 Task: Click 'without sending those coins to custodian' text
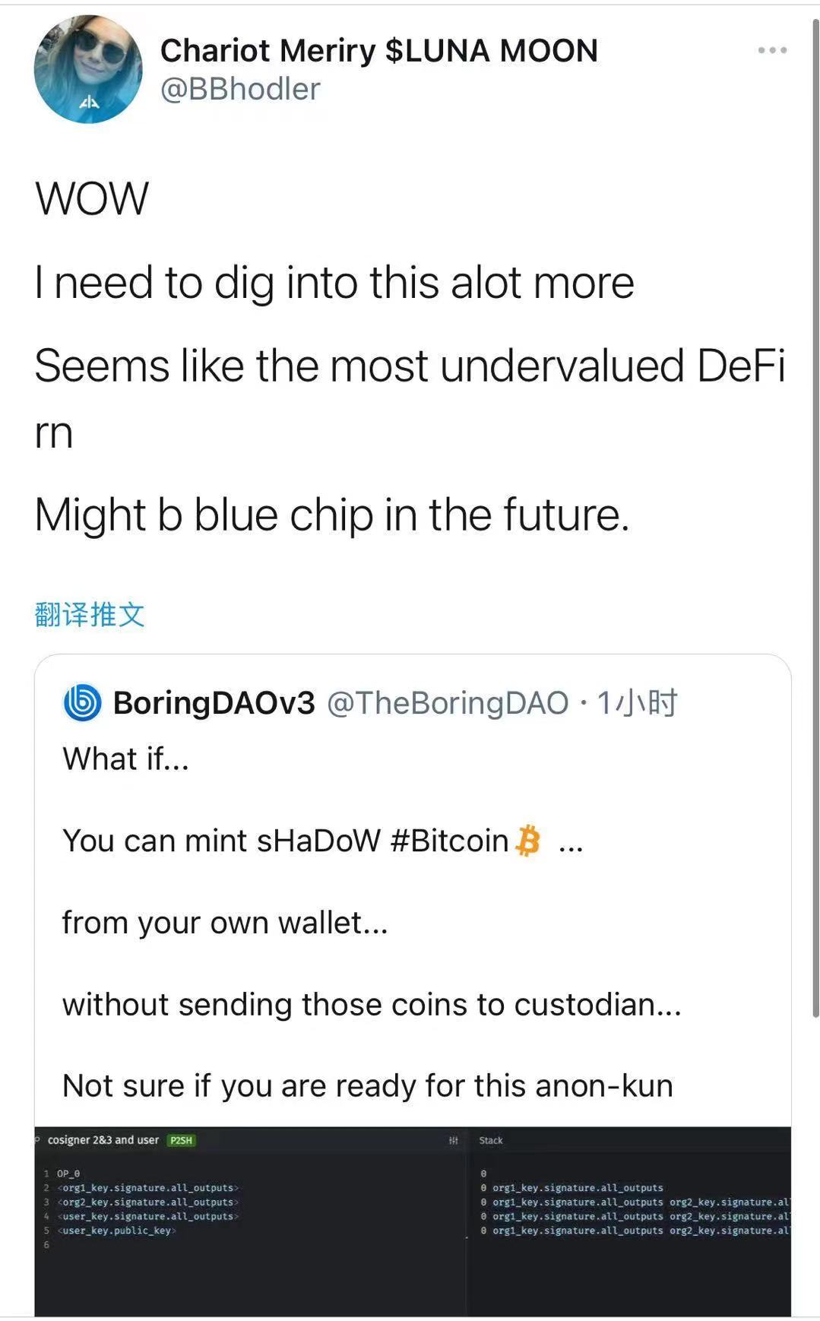click(x=372, y=1004)
